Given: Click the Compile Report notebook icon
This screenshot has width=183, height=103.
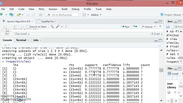Looking at the screenshot, I should pyautogui.click(x=67, y=27).
